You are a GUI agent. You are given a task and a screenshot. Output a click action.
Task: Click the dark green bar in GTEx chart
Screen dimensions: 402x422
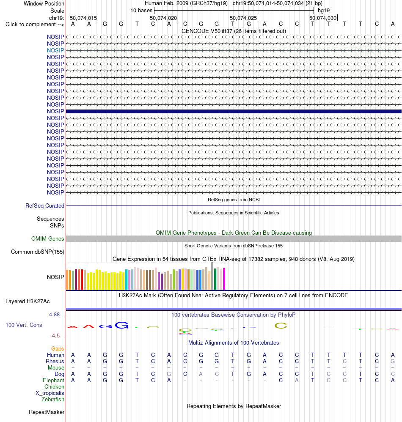point(215,279)
